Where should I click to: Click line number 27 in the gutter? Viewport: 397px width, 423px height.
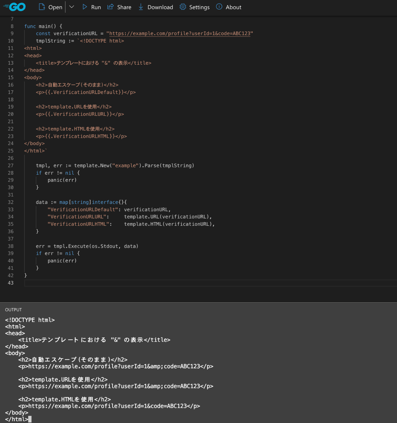tap(11, 166)
